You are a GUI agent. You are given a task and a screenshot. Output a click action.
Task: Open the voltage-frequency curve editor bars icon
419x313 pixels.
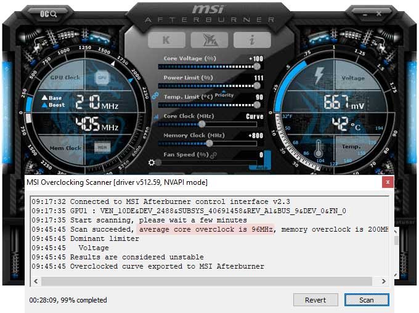(x=156, y=116)
